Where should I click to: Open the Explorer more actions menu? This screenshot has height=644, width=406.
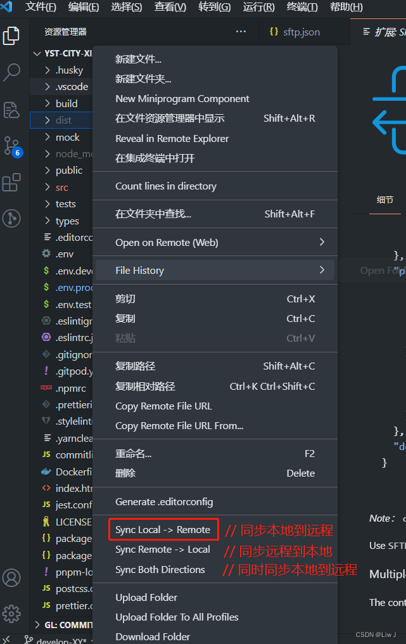coord(239,30)
